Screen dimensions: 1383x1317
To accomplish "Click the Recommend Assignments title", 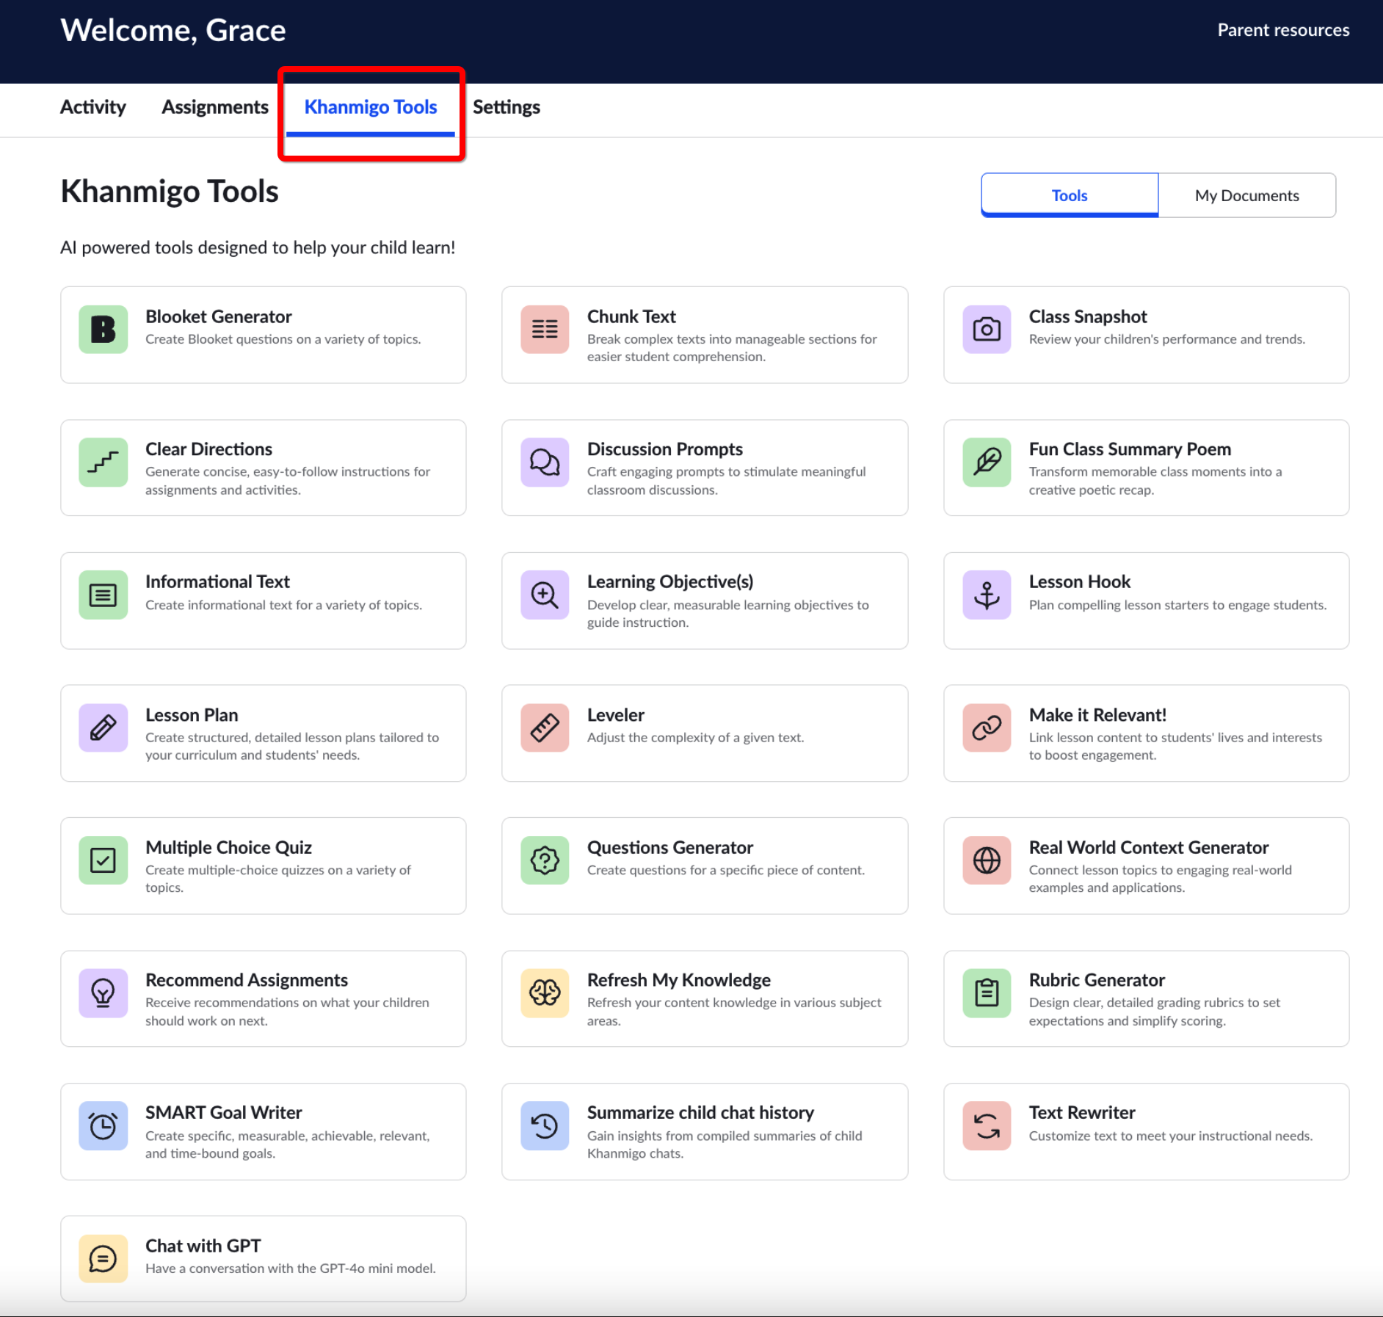I will click(x=247, y=980).
